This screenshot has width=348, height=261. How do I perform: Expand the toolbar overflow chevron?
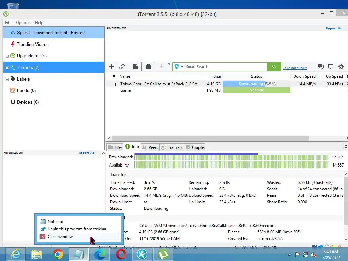coord(169,64)
